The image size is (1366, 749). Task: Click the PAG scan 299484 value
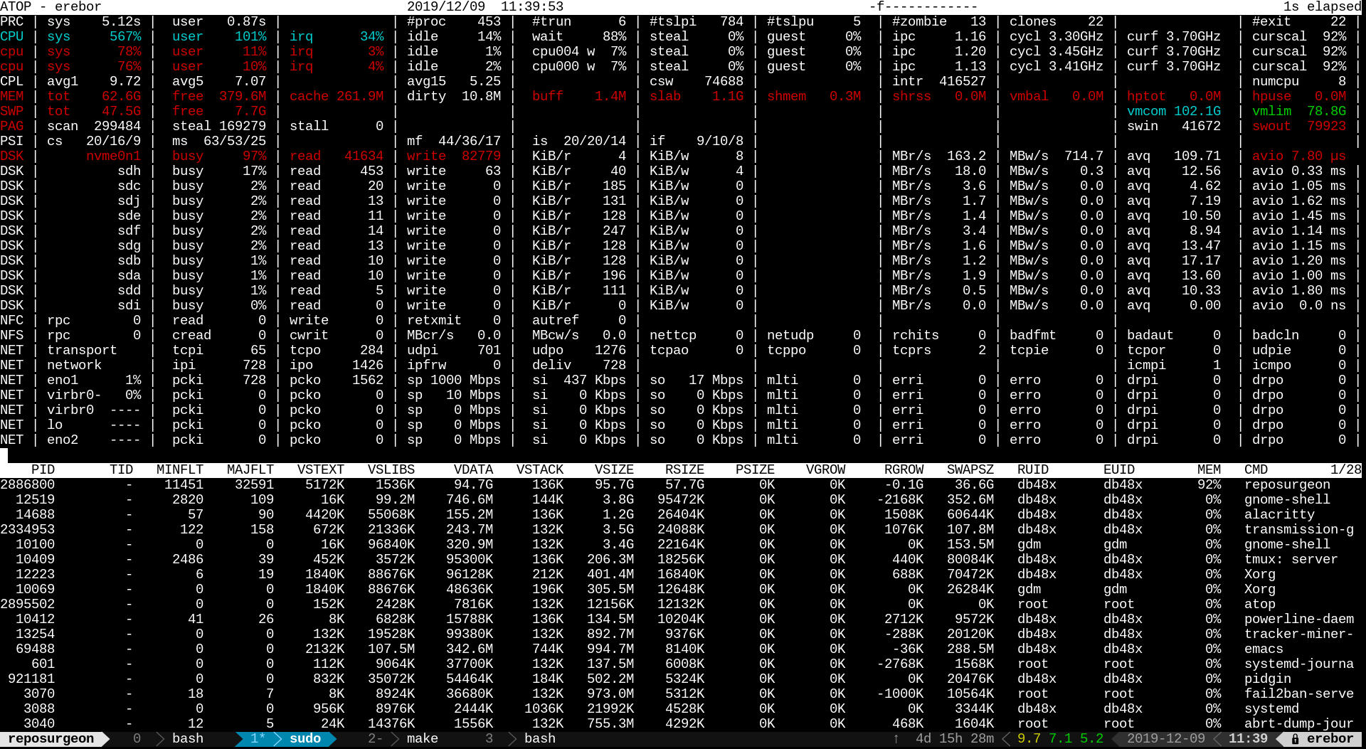[x=94, y=127]
